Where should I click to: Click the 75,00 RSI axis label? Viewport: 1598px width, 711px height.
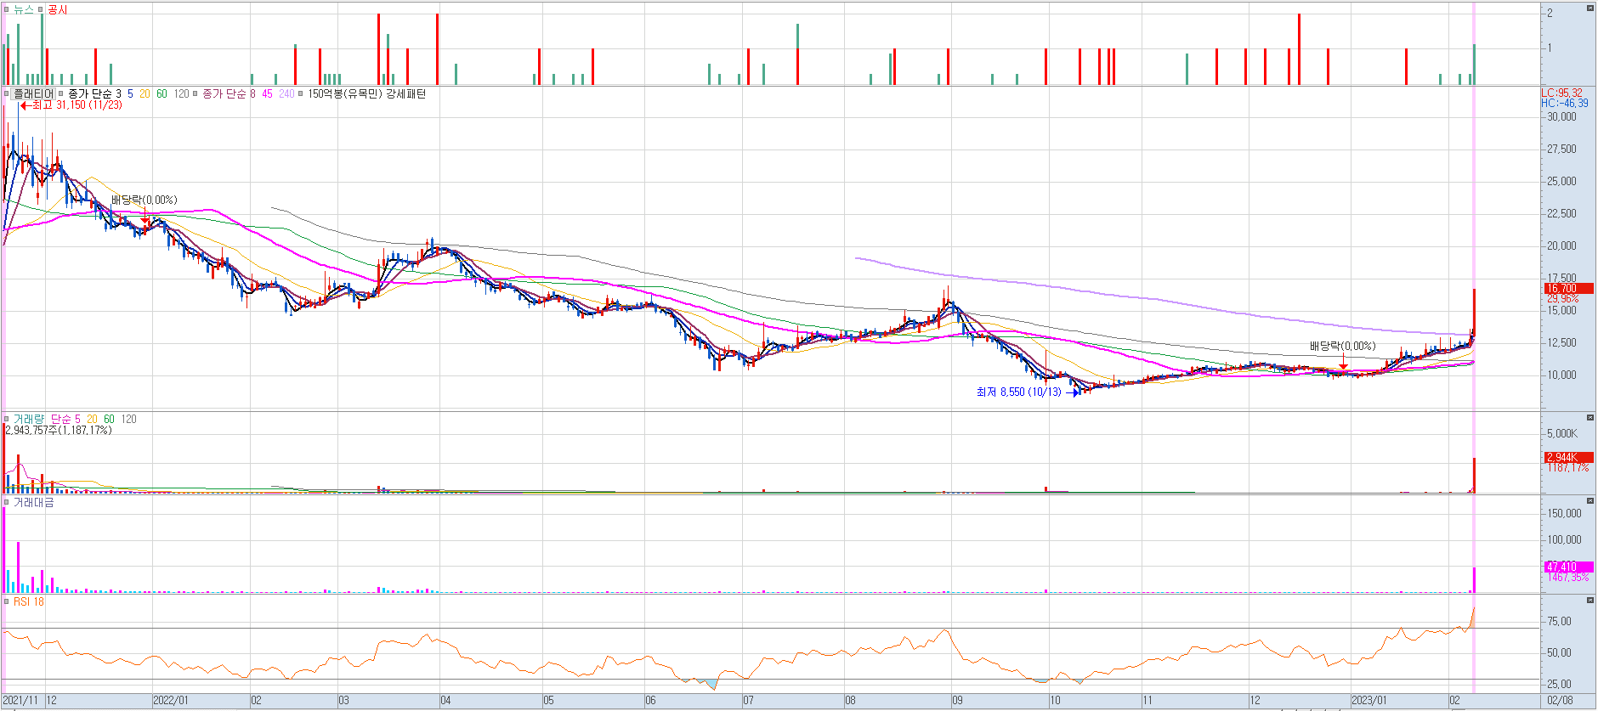tap(1559, 622)
